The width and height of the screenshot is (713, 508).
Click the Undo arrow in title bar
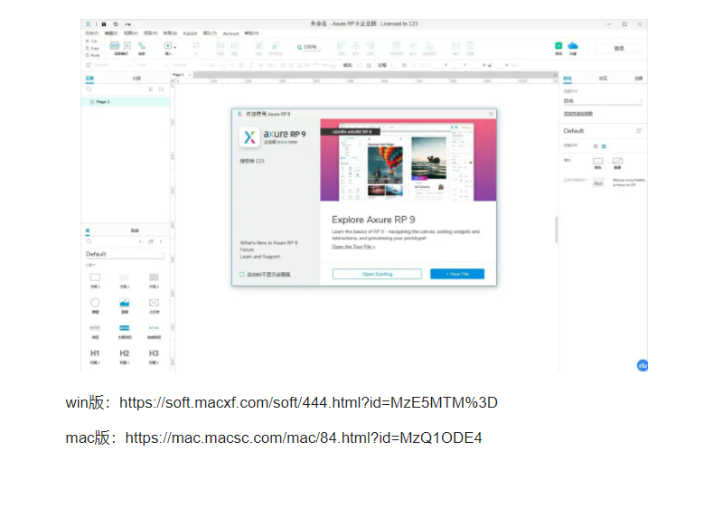[116, 24]
